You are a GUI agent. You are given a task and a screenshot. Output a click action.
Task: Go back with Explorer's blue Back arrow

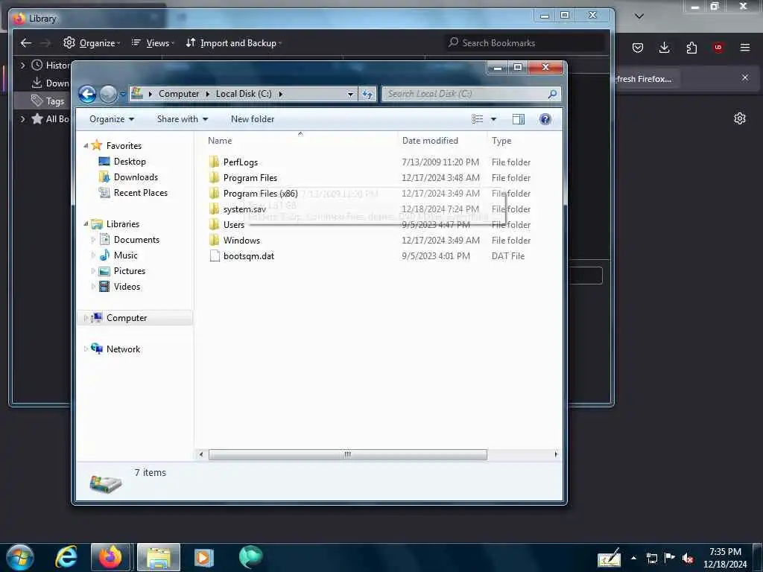pos(87,94)
